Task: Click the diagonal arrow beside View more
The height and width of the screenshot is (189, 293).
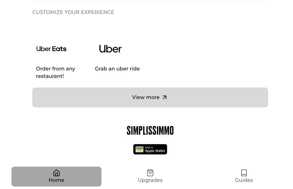Action: point(165,97)
